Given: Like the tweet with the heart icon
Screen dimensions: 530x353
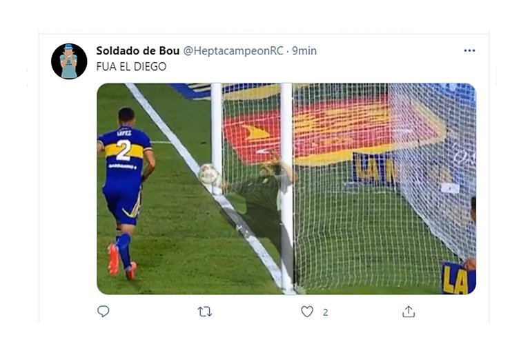Looking at the screenshot, I should [x=307, y=312].
